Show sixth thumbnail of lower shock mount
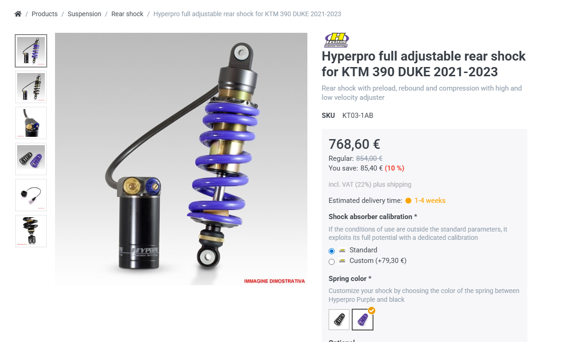The width and height of the screenshot is (587, 342). click(x=31, y=231)
